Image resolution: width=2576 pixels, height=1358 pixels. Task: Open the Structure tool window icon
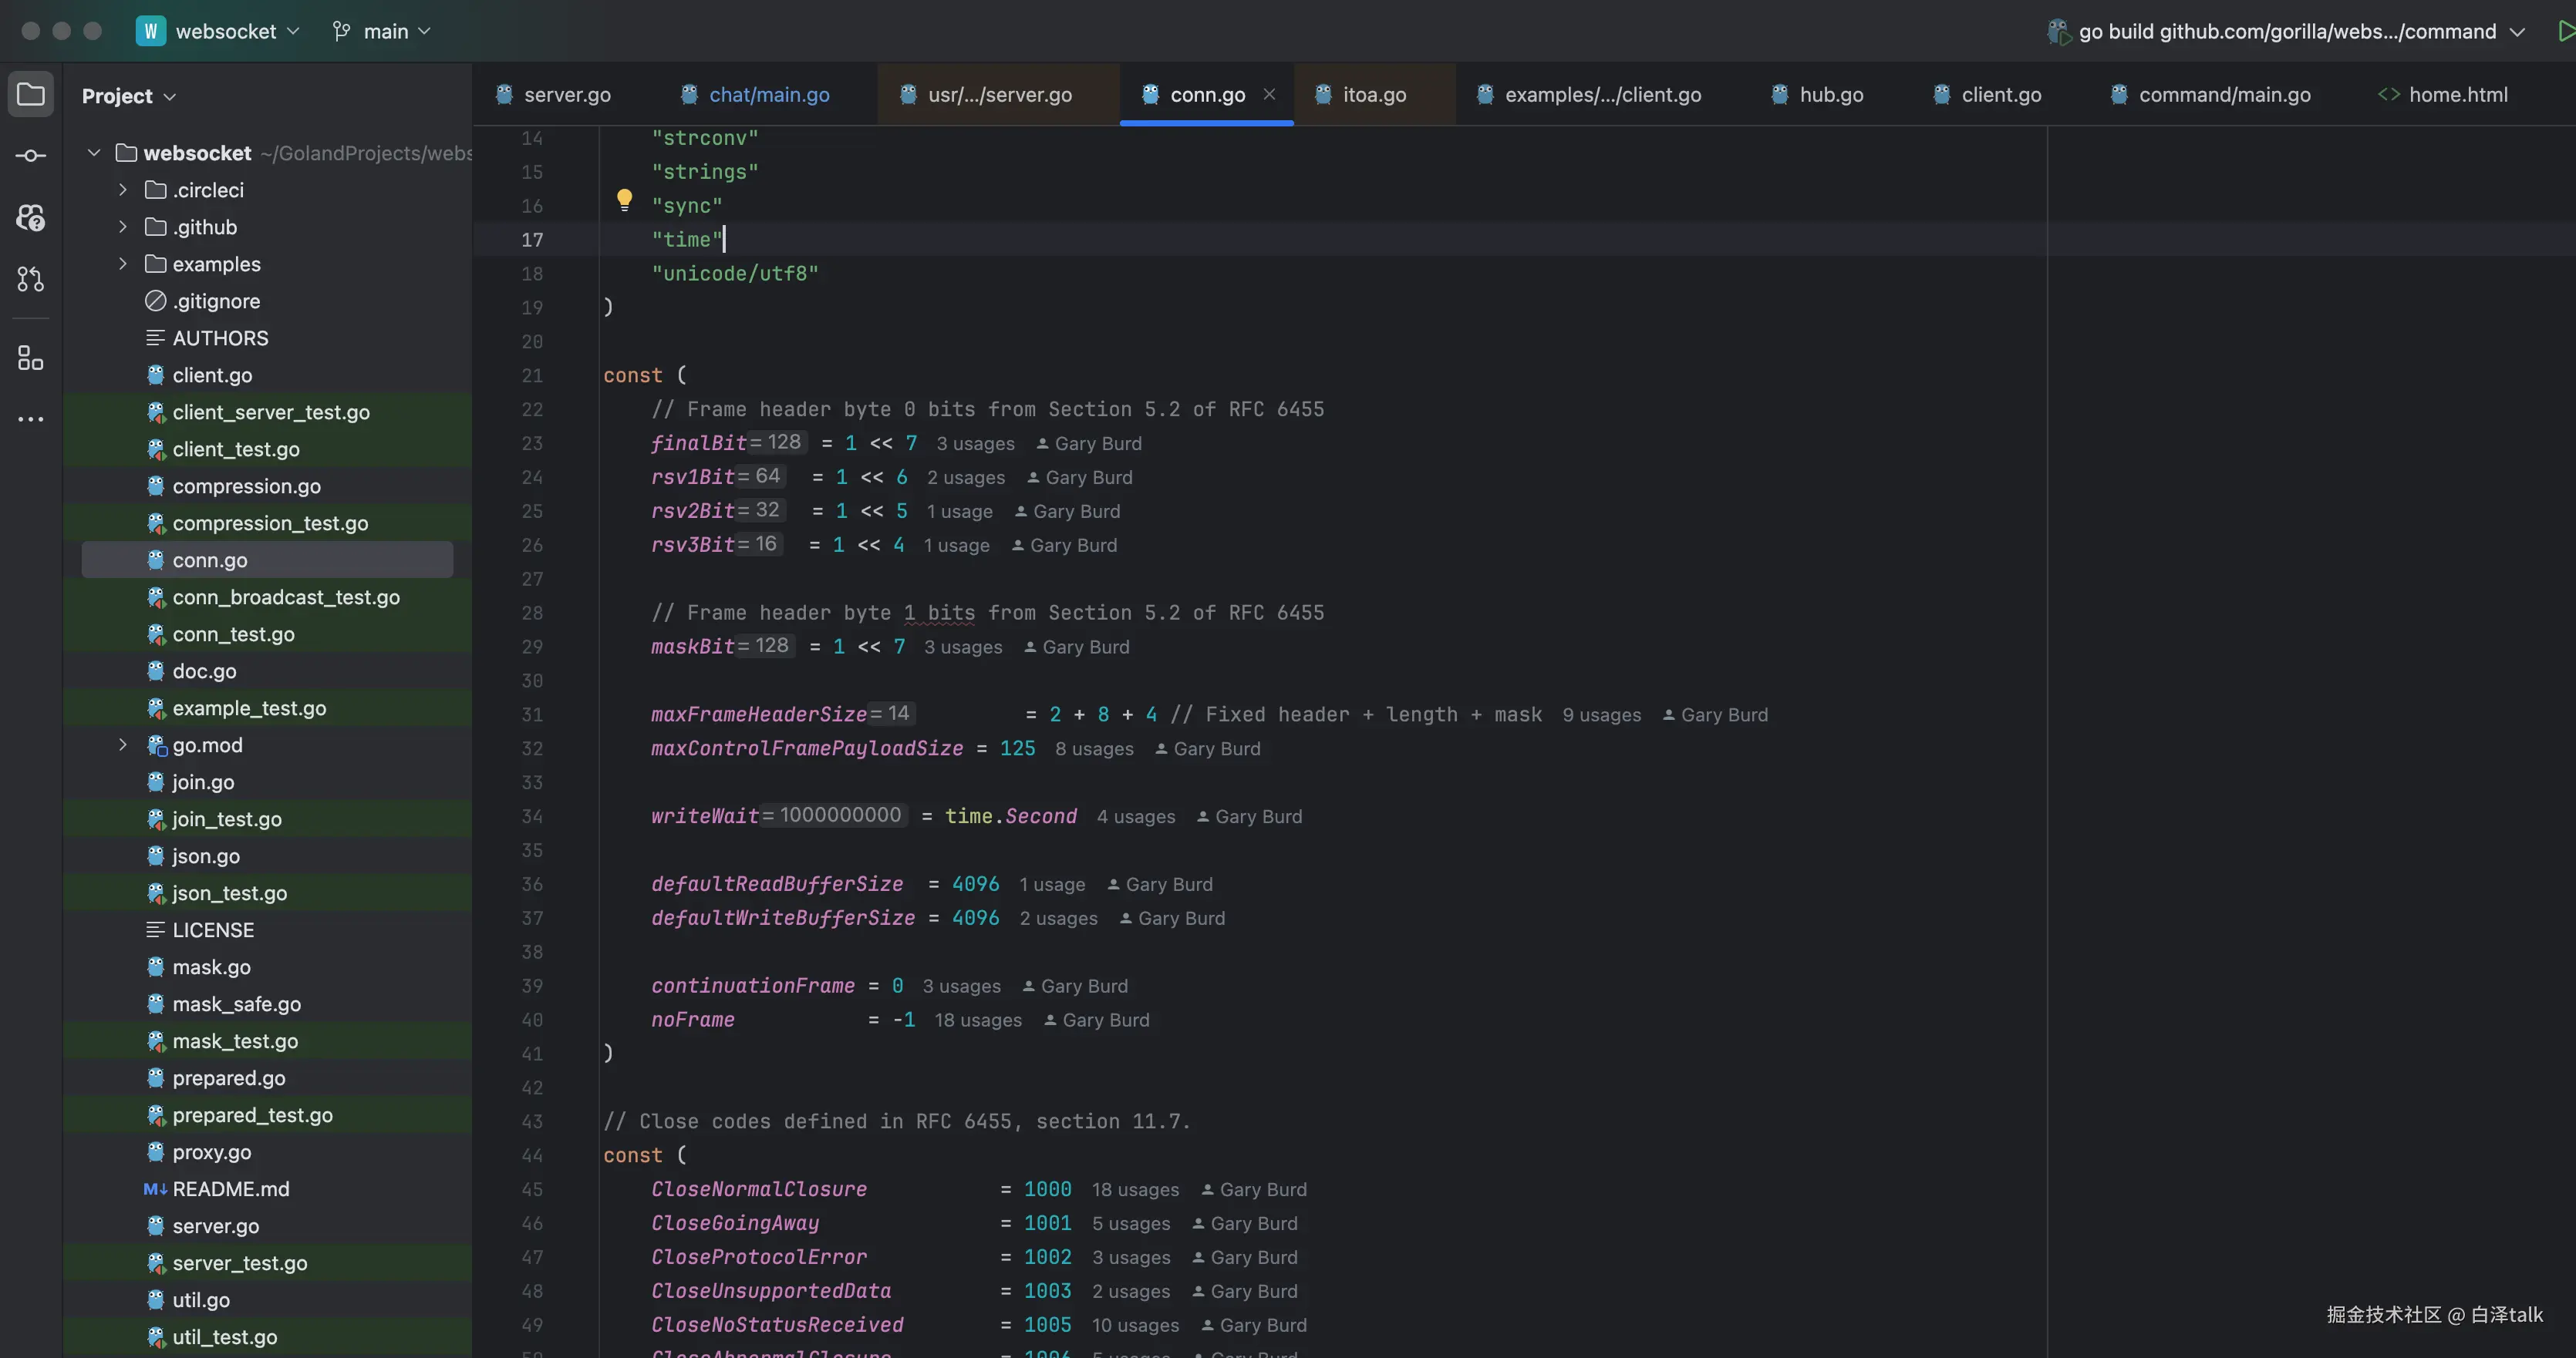pos(31,358)
